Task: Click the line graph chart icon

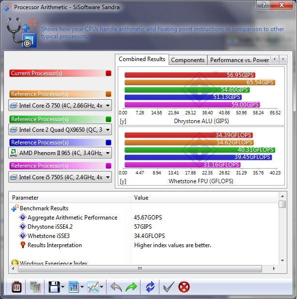Action: click(x=93, y=287)
